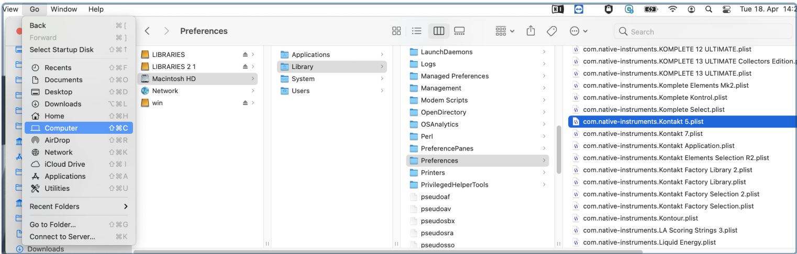
Task: Open the Window menu
Action: click(64, 9)
